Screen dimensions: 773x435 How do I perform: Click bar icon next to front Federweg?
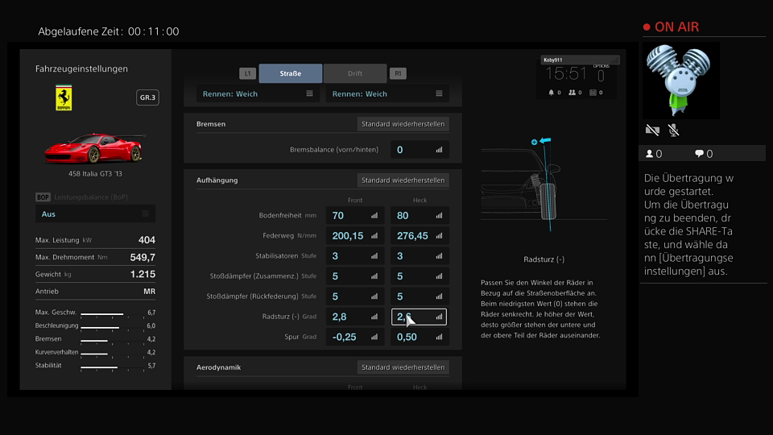click(374, 236)
